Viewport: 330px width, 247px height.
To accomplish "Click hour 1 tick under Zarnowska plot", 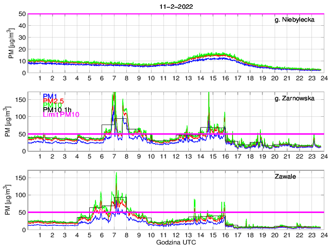I will tap(40, 156).
